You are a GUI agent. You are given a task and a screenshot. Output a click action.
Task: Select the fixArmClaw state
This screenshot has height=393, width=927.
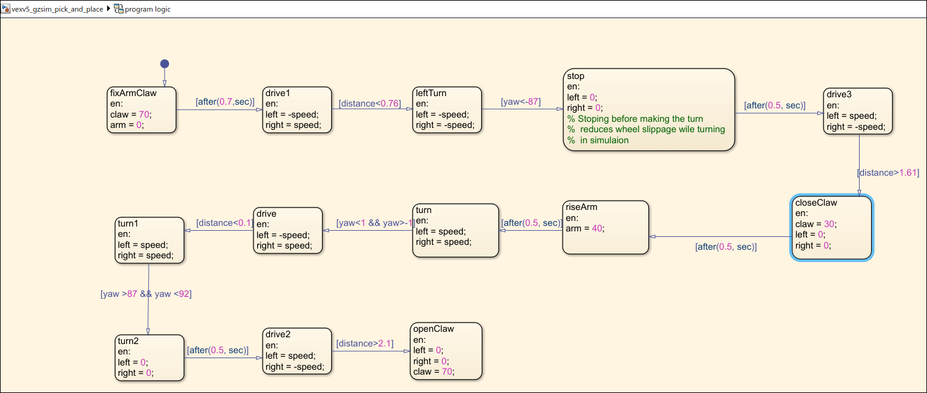(141, 110)
